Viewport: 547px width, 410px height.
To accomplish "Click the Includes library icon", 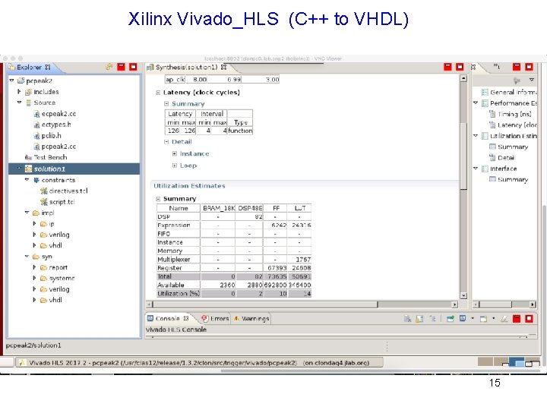I will 28,92.
